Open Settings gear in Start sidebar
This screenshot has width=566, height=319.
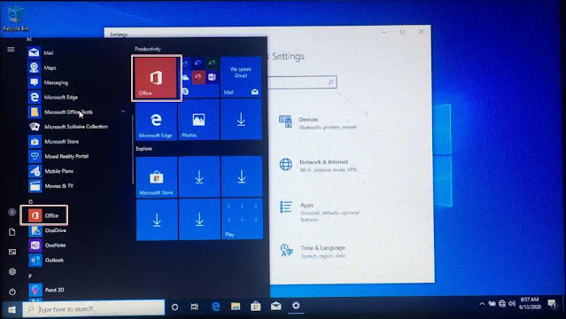[12, 272]
